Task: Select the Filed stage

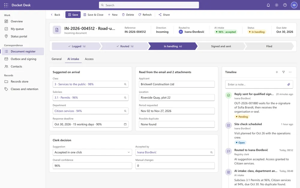Action: (x=269, y=46)
